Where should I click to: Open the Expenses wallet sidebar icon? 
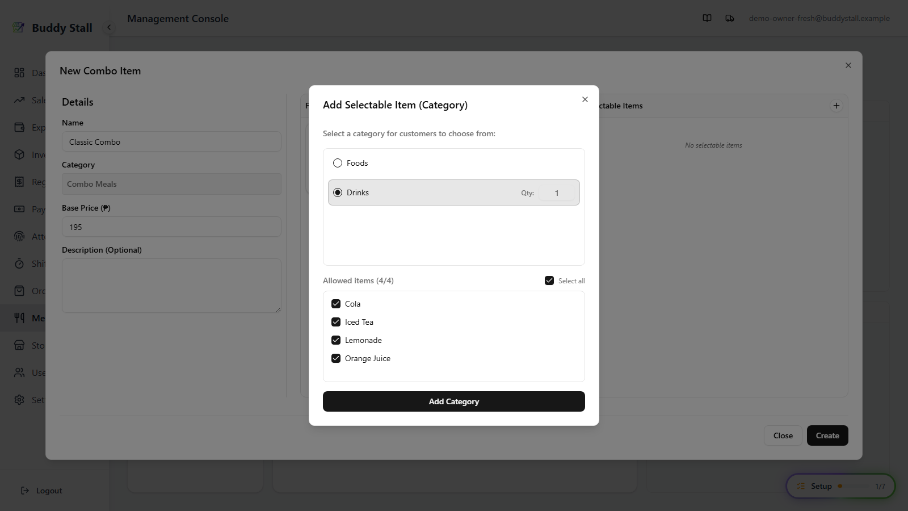pyautogui.click(x=19, y=127)
